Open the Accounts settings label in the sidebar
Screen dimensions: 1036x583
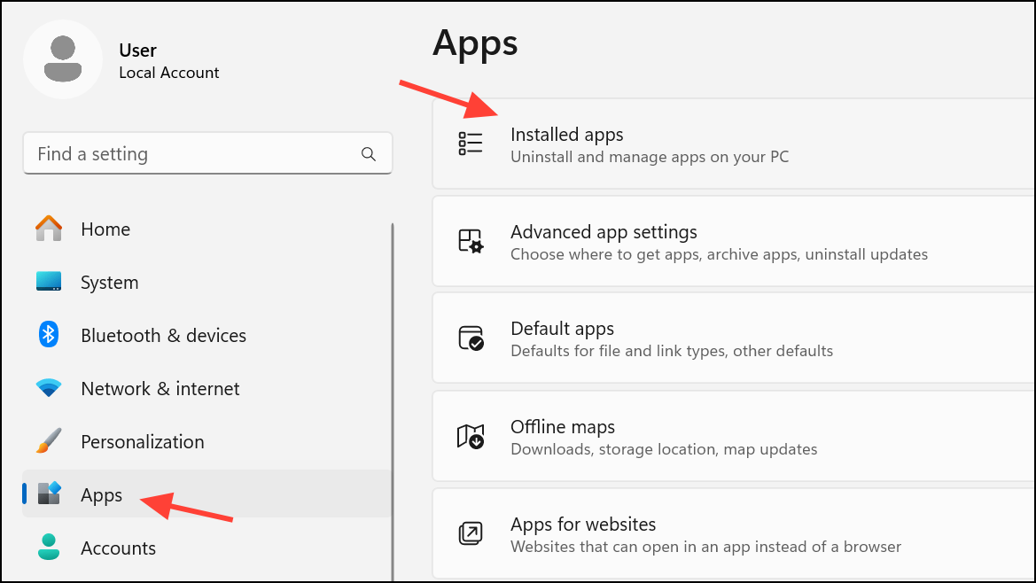(x=118, y=548)
